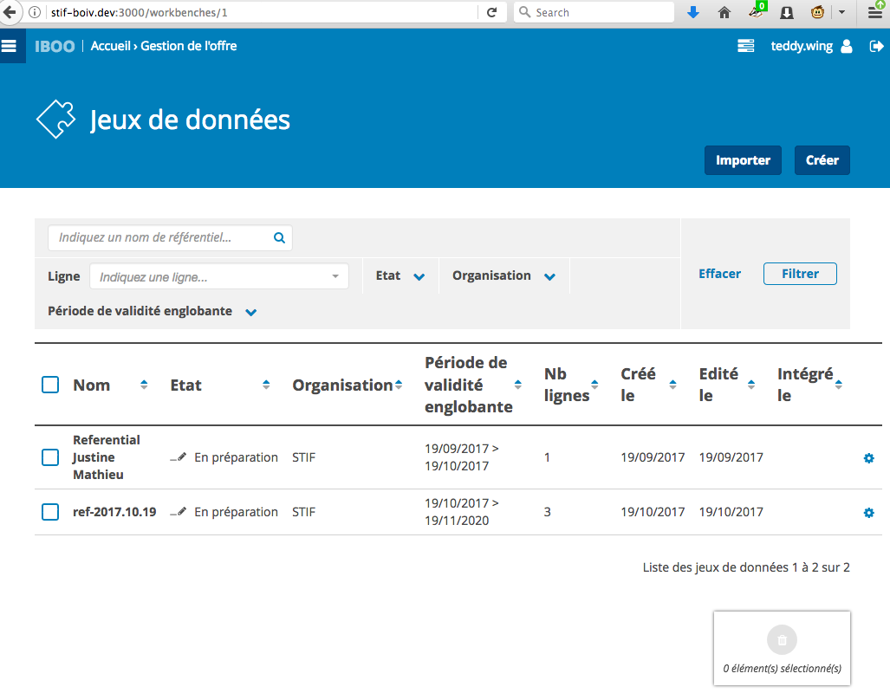This screenshot has height=693, width=890.
Task: Click 'Liste des jeux de données 1 à 2 sur 2'
Action: tap(746, 567)
